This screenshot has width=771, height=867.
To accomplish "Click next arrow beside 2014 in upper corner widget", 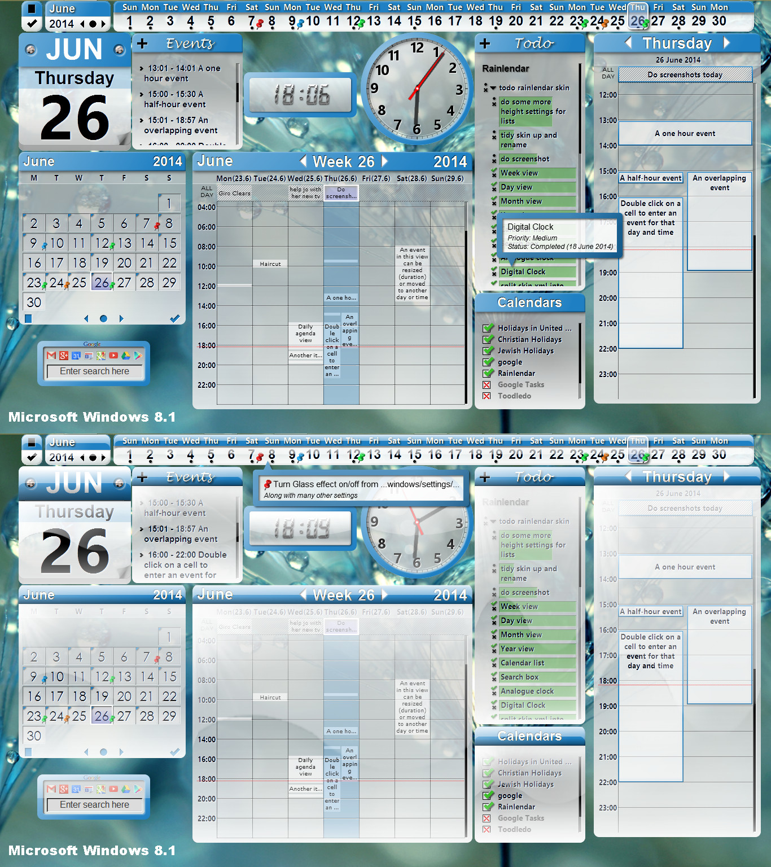I will pos(103,24).
